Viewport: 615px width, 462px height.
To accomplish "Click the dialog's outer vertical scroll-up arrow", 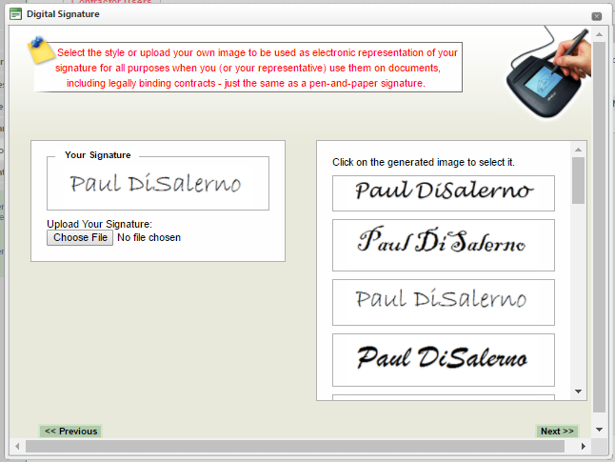I will point(599,33).
